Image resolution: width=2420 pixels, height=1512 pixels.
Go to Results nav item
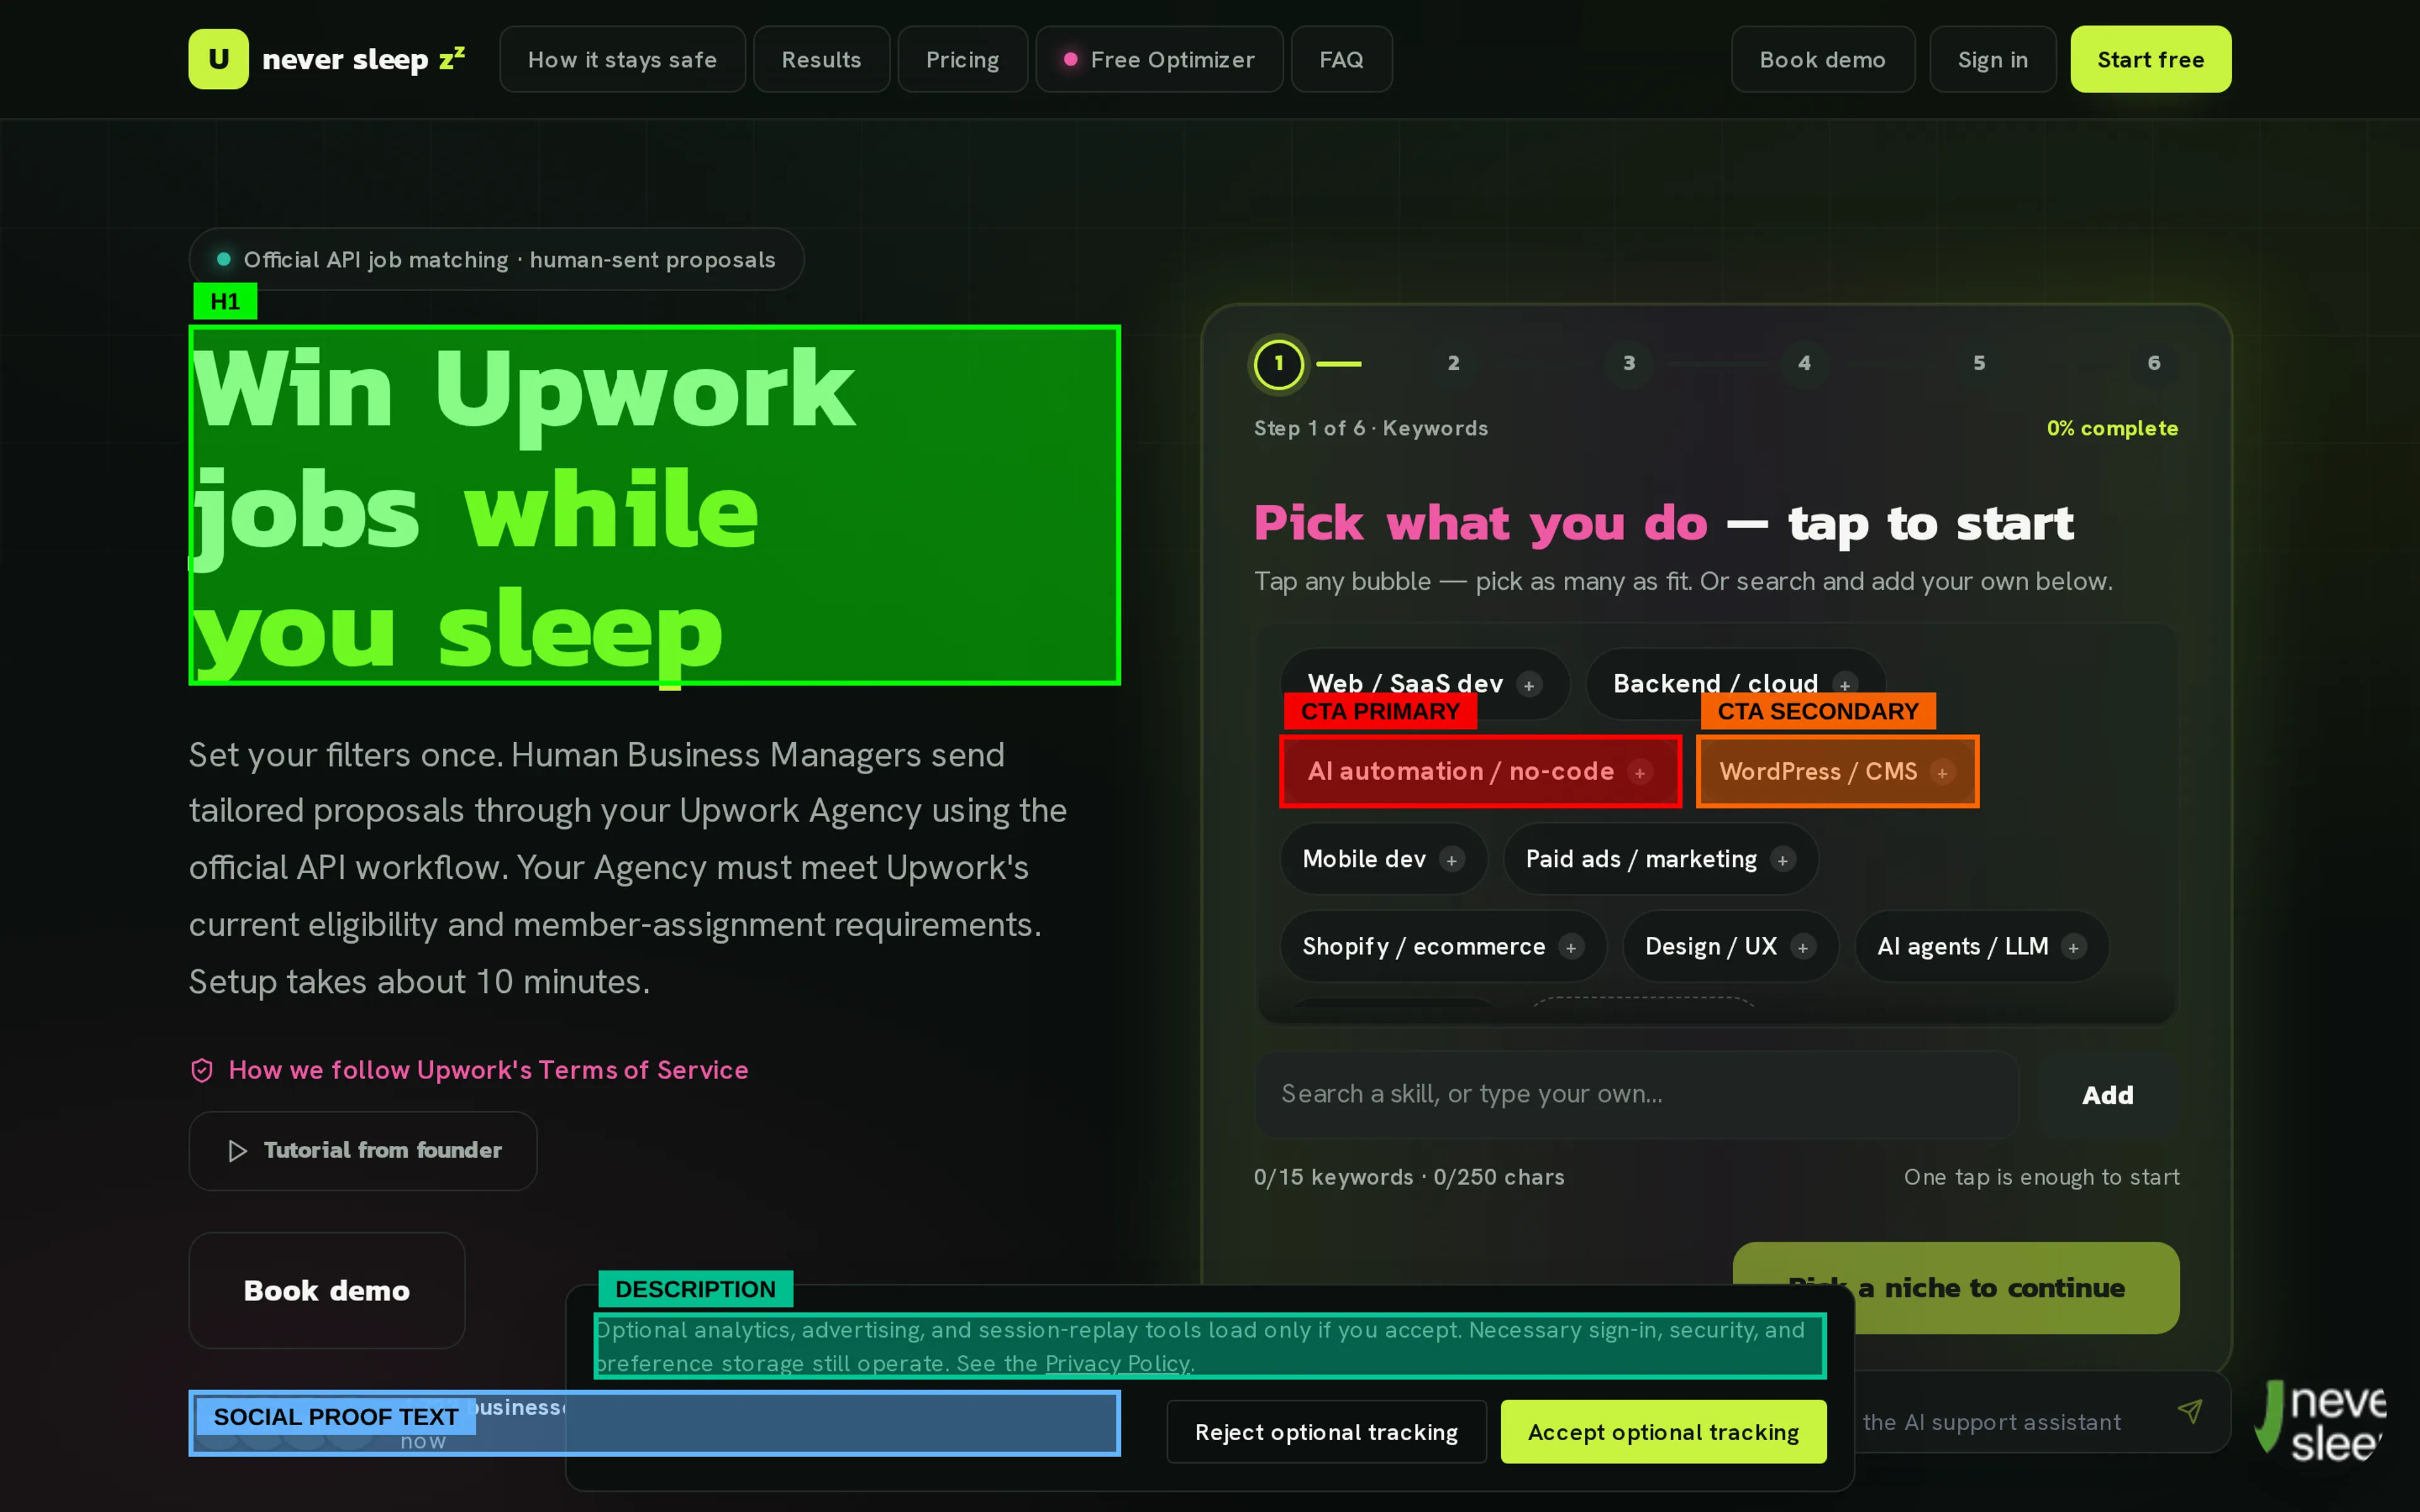821,60
